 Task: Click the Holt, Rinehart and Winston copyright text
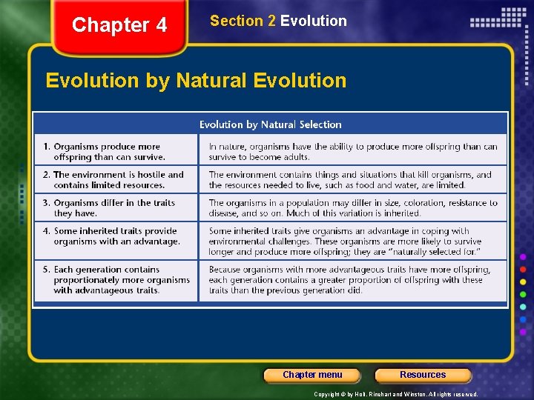396,394
